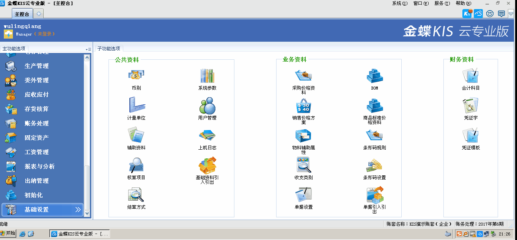Open the 主功能选项 panel dropdown arrow
The width and height of the screenshot is (517, 240).
88,49
